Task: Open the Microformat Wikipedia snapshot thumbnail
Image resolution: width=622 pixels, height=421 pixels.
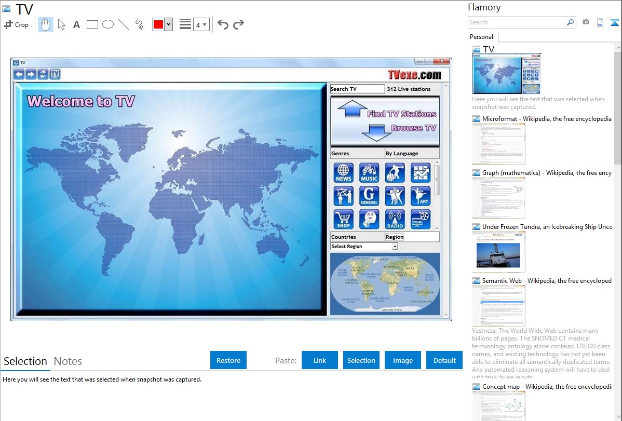Action: [x=499, y=144]
